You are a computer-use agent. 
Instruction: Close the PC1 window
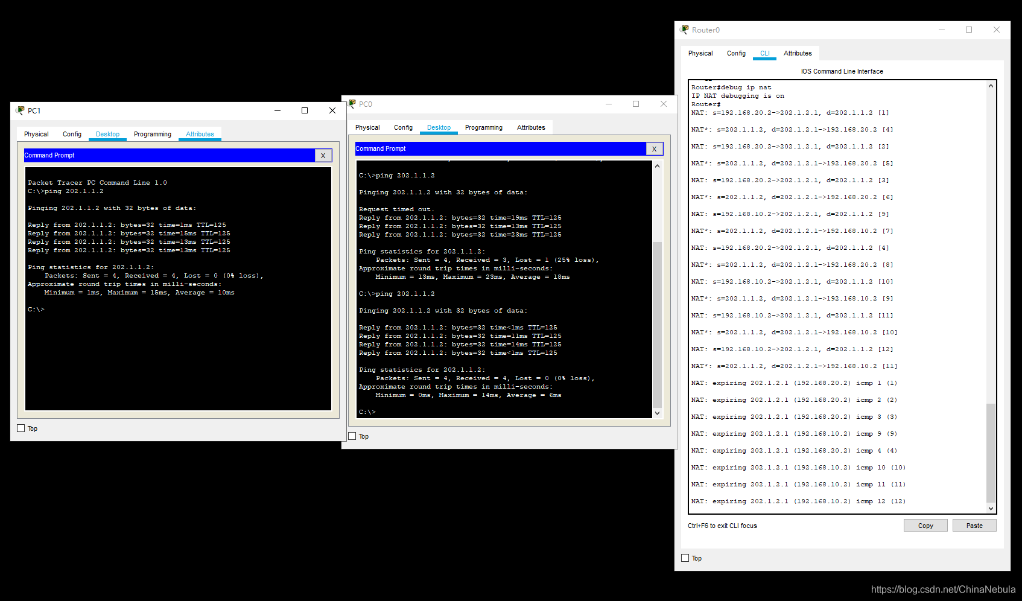(332, 110)
